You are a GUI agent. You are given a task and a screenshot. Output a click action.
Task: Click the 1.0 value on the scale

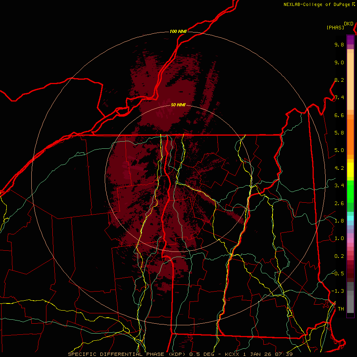coord(339,238)
